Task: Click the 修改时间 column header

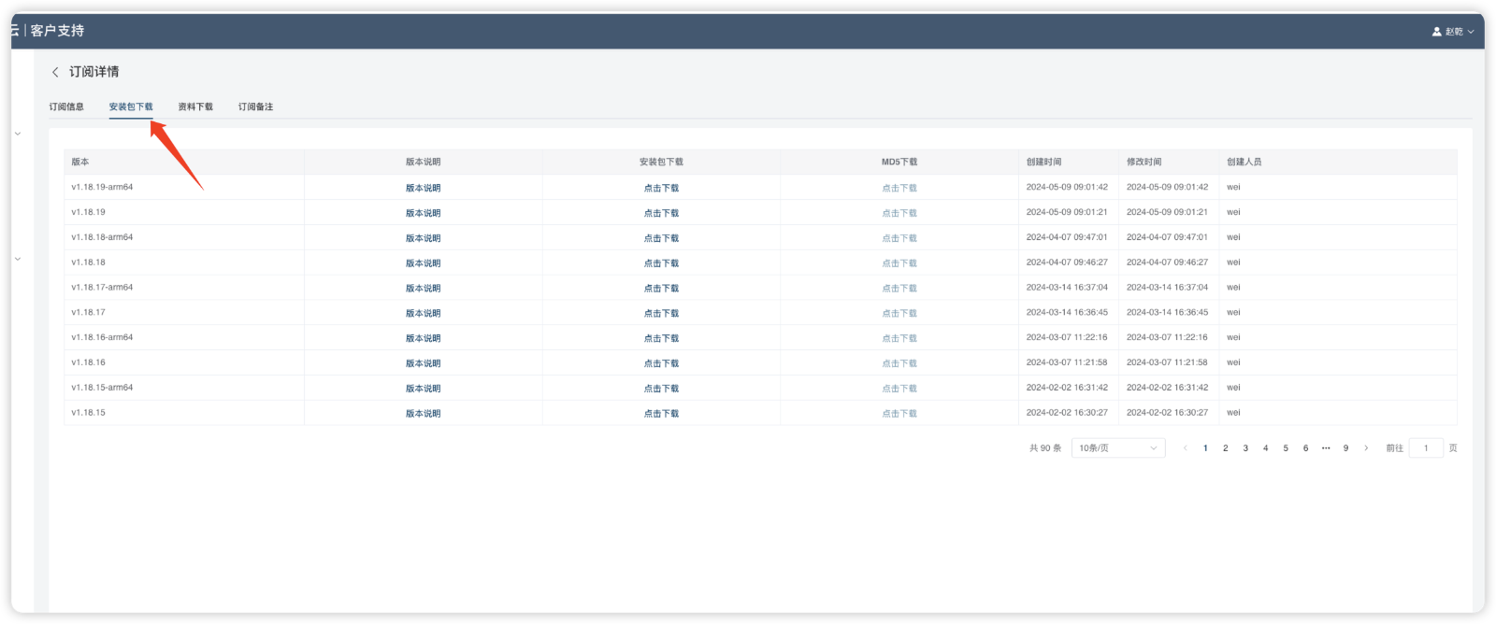Action: click(x=1144, y=162)
